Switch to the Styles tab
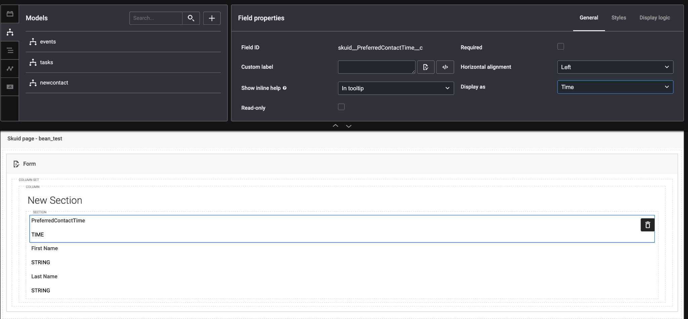This screenshot has height=319, width=688. coord(618,18)
